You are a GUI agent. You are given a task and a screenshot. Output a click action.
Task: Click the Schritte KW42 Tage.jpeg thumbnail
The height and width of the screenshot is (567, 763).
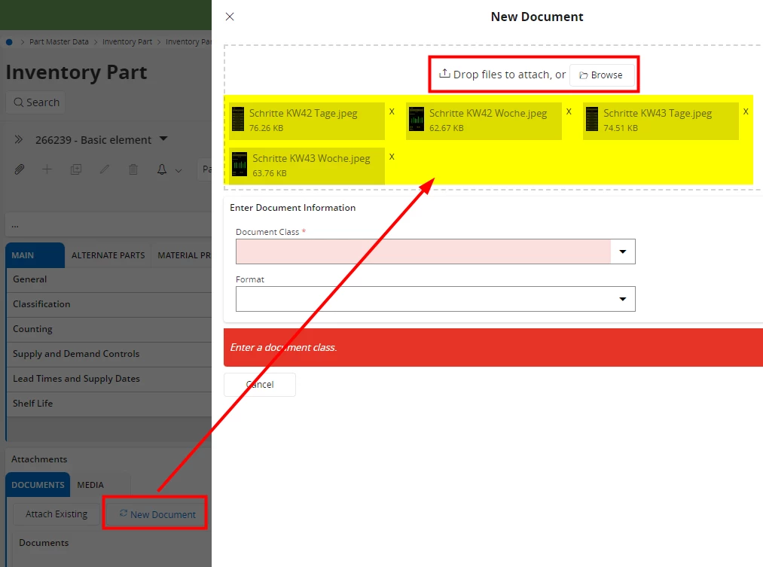tap(238, 119)
